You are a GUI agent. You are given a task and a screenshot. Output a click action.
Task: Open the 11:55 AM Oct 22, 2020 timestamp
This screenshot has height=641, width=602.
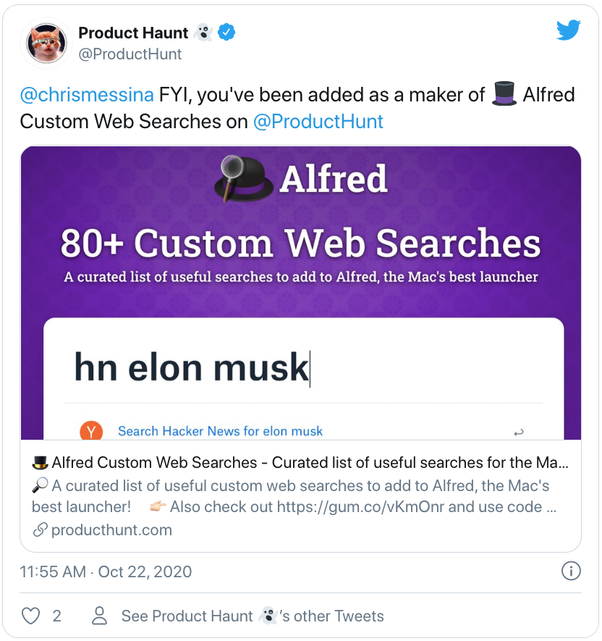[106, 571]
